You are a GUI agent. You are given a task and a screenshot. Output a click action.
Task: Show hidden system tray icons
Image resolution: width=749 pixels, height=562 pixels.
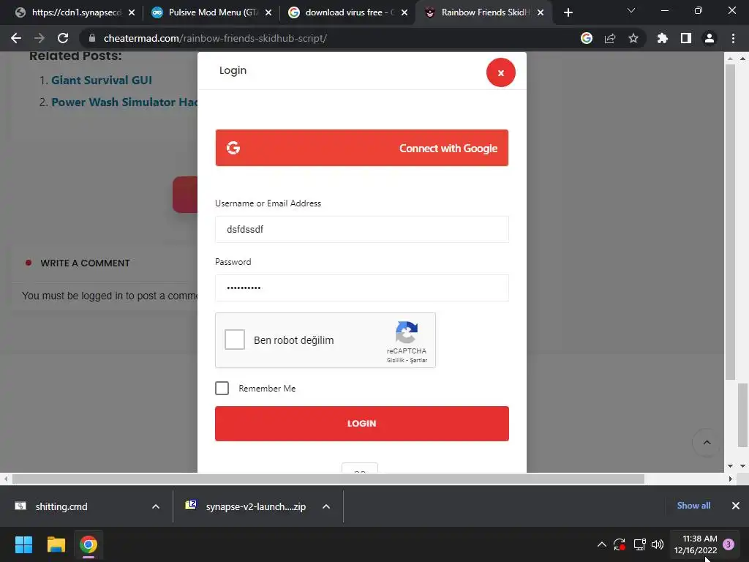(602, 544)
